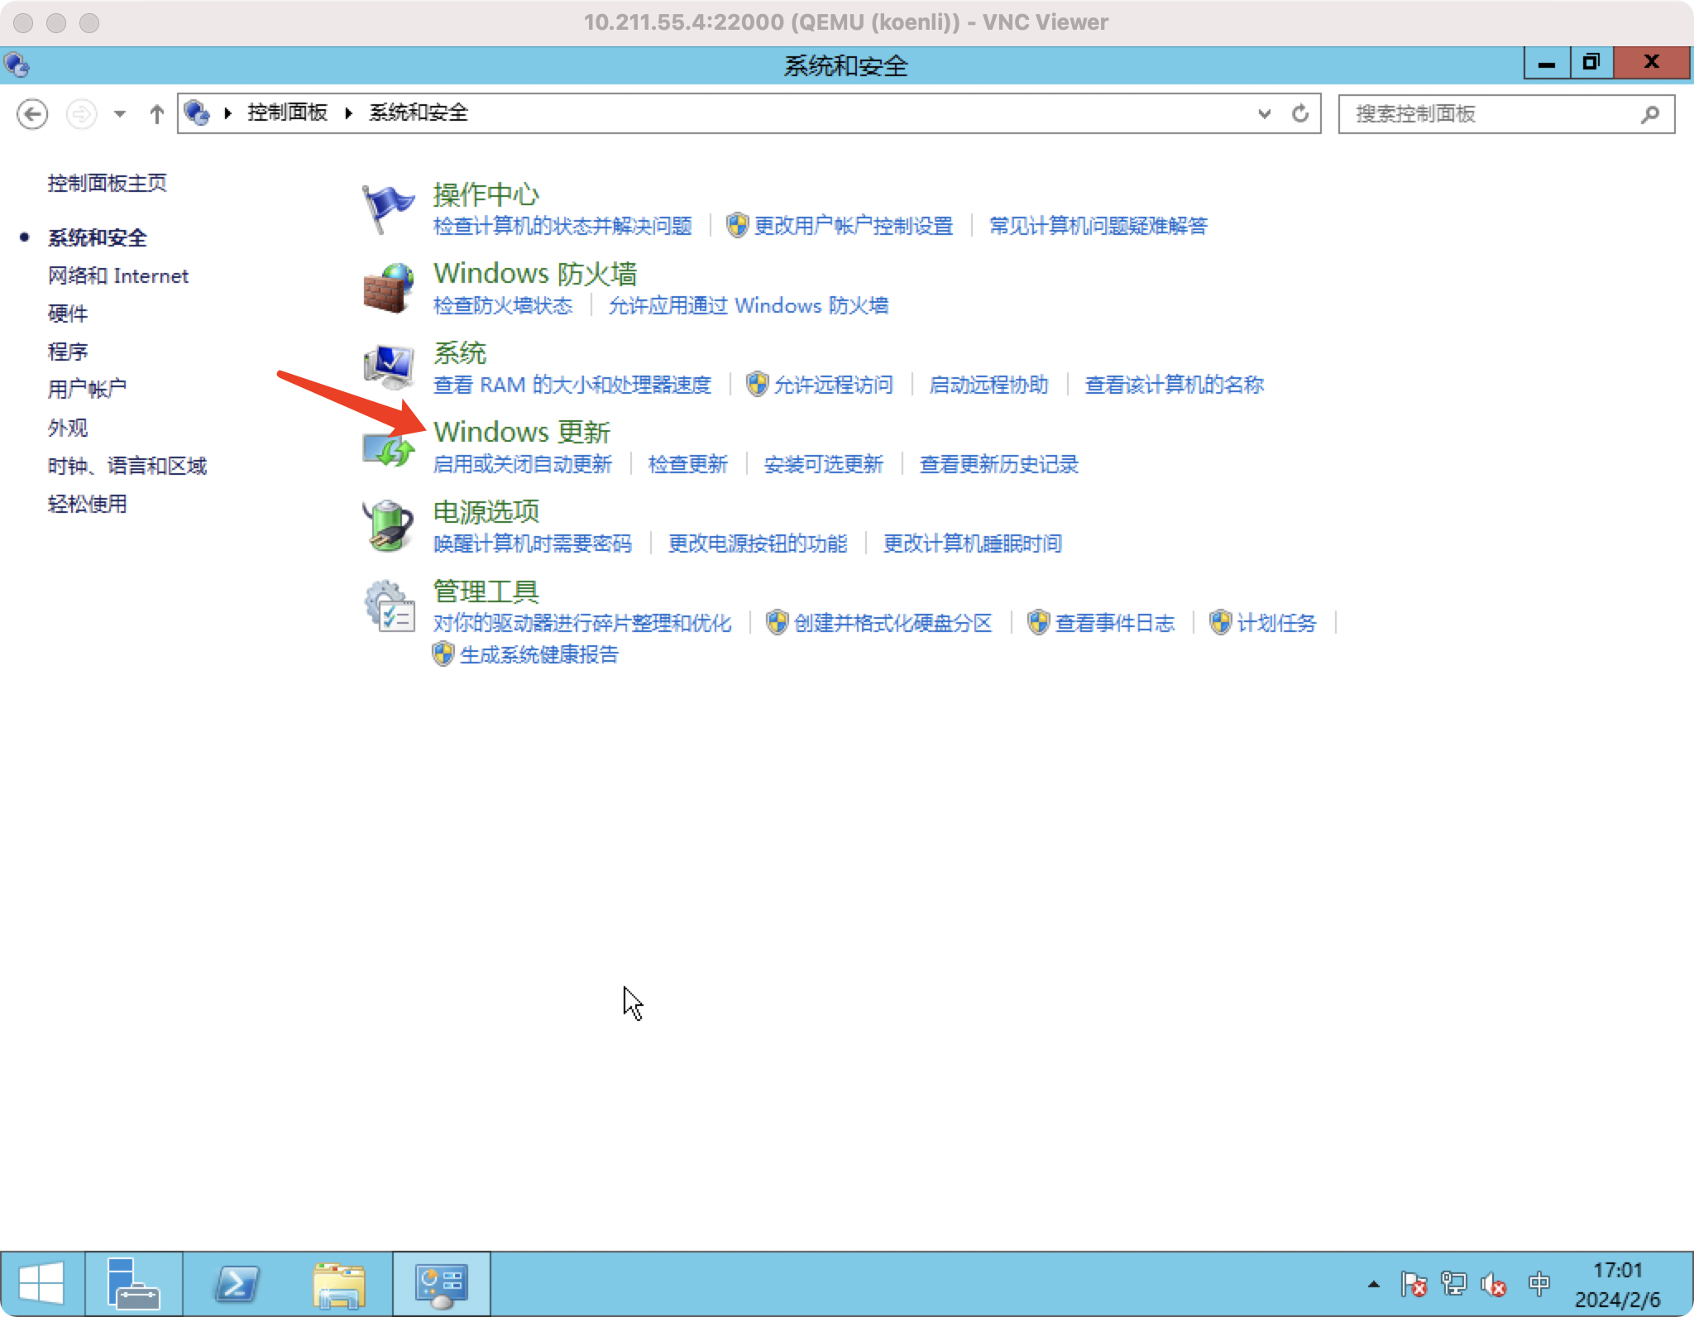Click the 搜索控制面板 search field
1694x1317 pixels.
click(1489, 113)
